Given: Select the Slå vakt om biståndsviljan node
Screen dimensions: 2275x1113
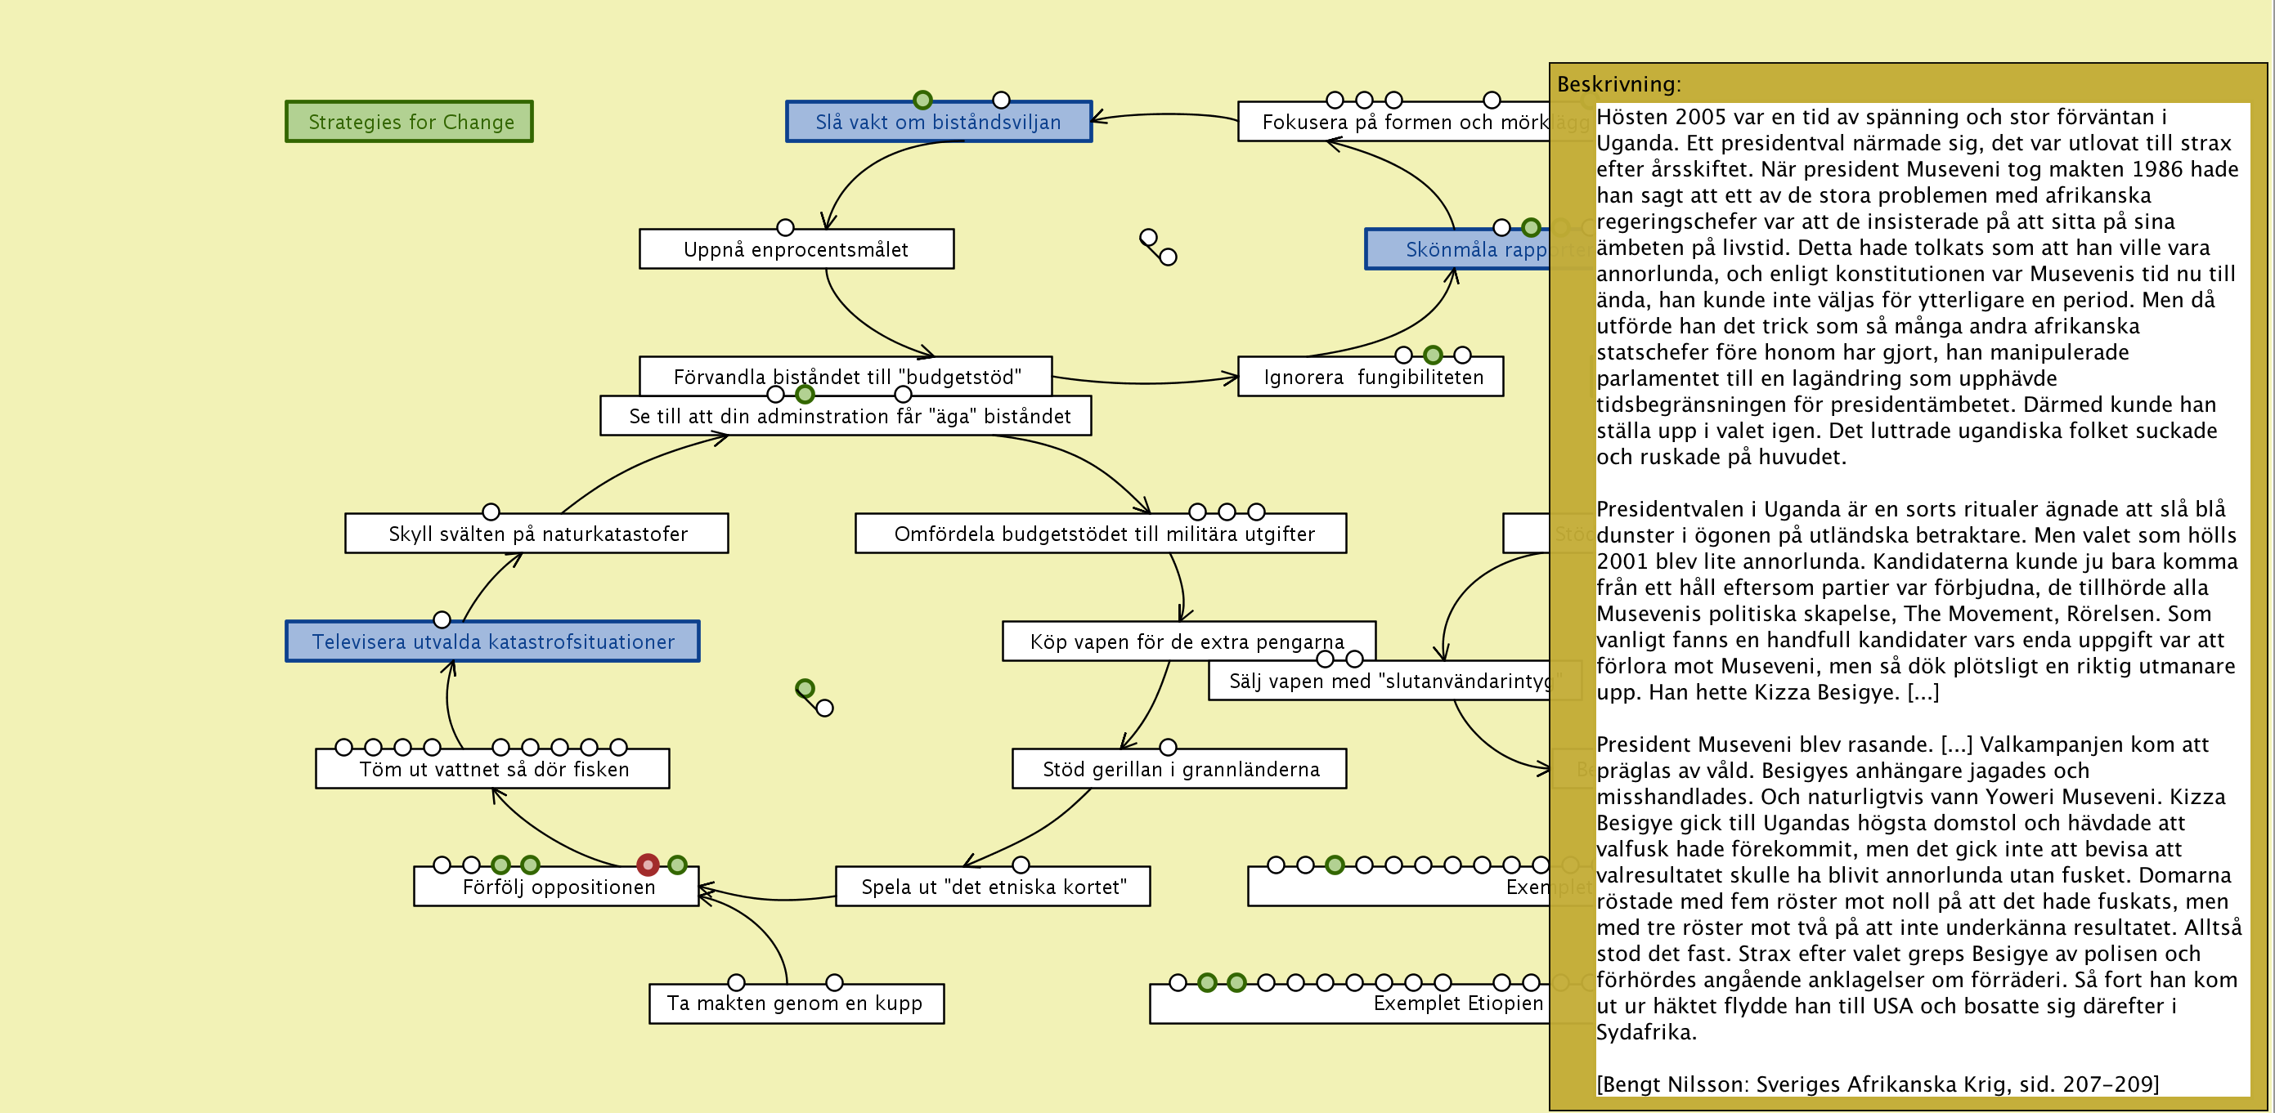Looking at the screenshot, I should [938, 123].
